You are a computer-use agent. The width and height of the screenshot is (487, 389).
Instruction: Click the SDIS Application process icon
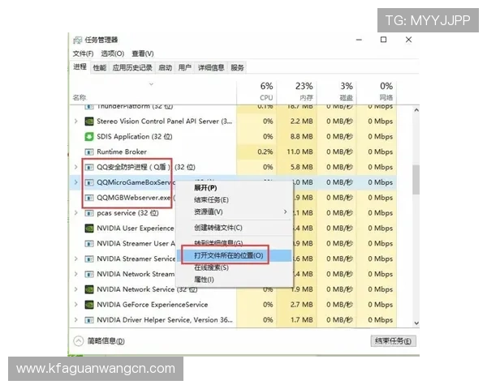coord(89,136)
